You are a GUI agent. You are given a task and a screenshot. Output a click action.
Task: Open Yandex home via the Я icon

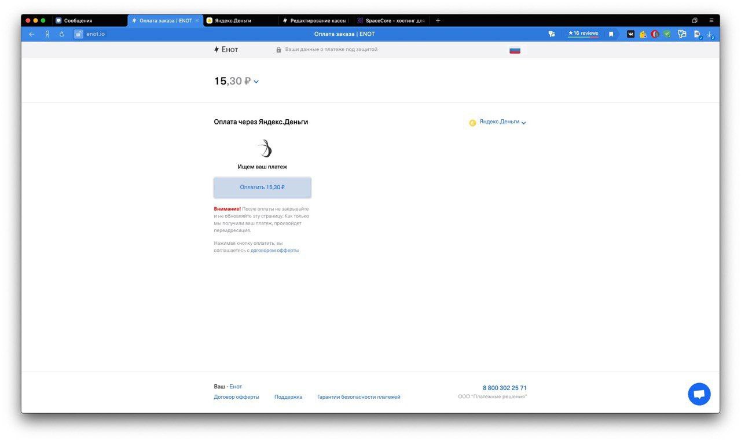click(x=47, y=34)
